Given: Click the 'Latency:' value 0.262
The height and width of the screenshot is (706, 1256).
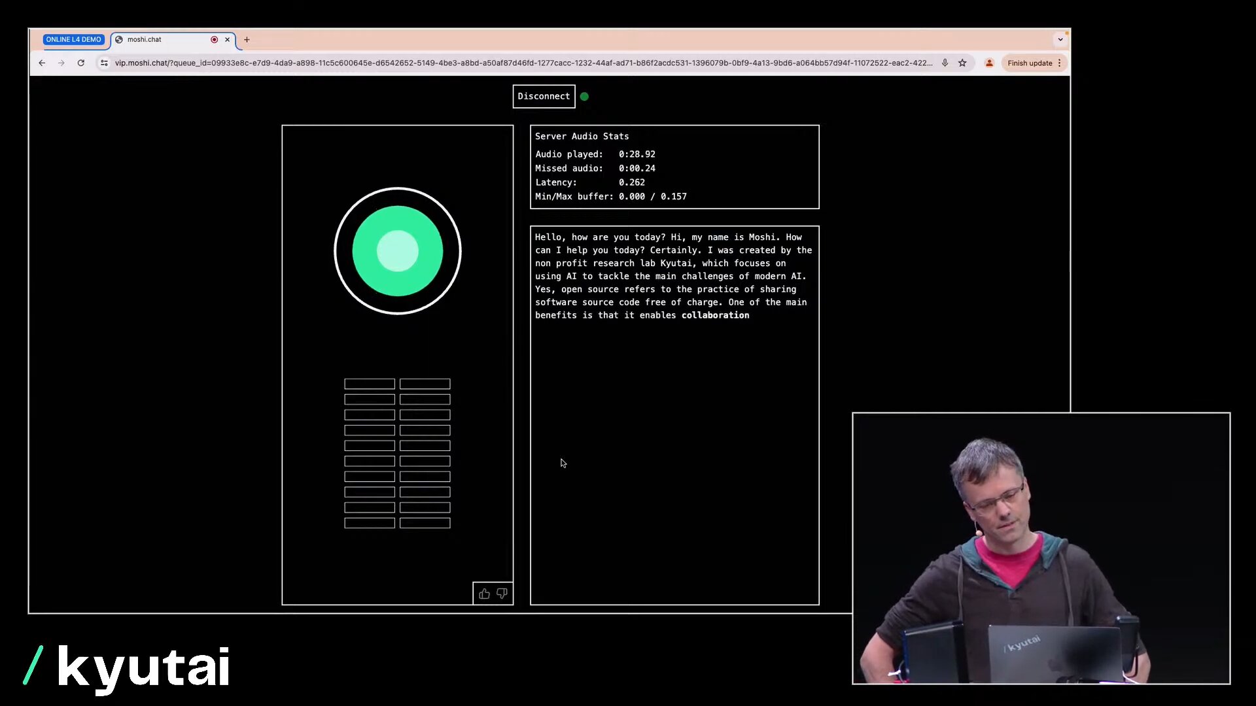Looking at the screenshot, I should pos(631,182).
